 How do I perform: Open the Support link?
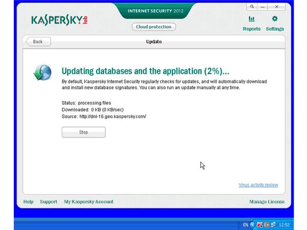[x=49, y=202]
